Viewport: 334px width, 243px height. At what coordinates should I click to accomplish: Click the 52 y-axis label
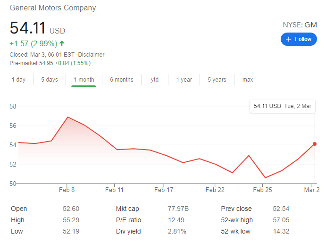13,164
